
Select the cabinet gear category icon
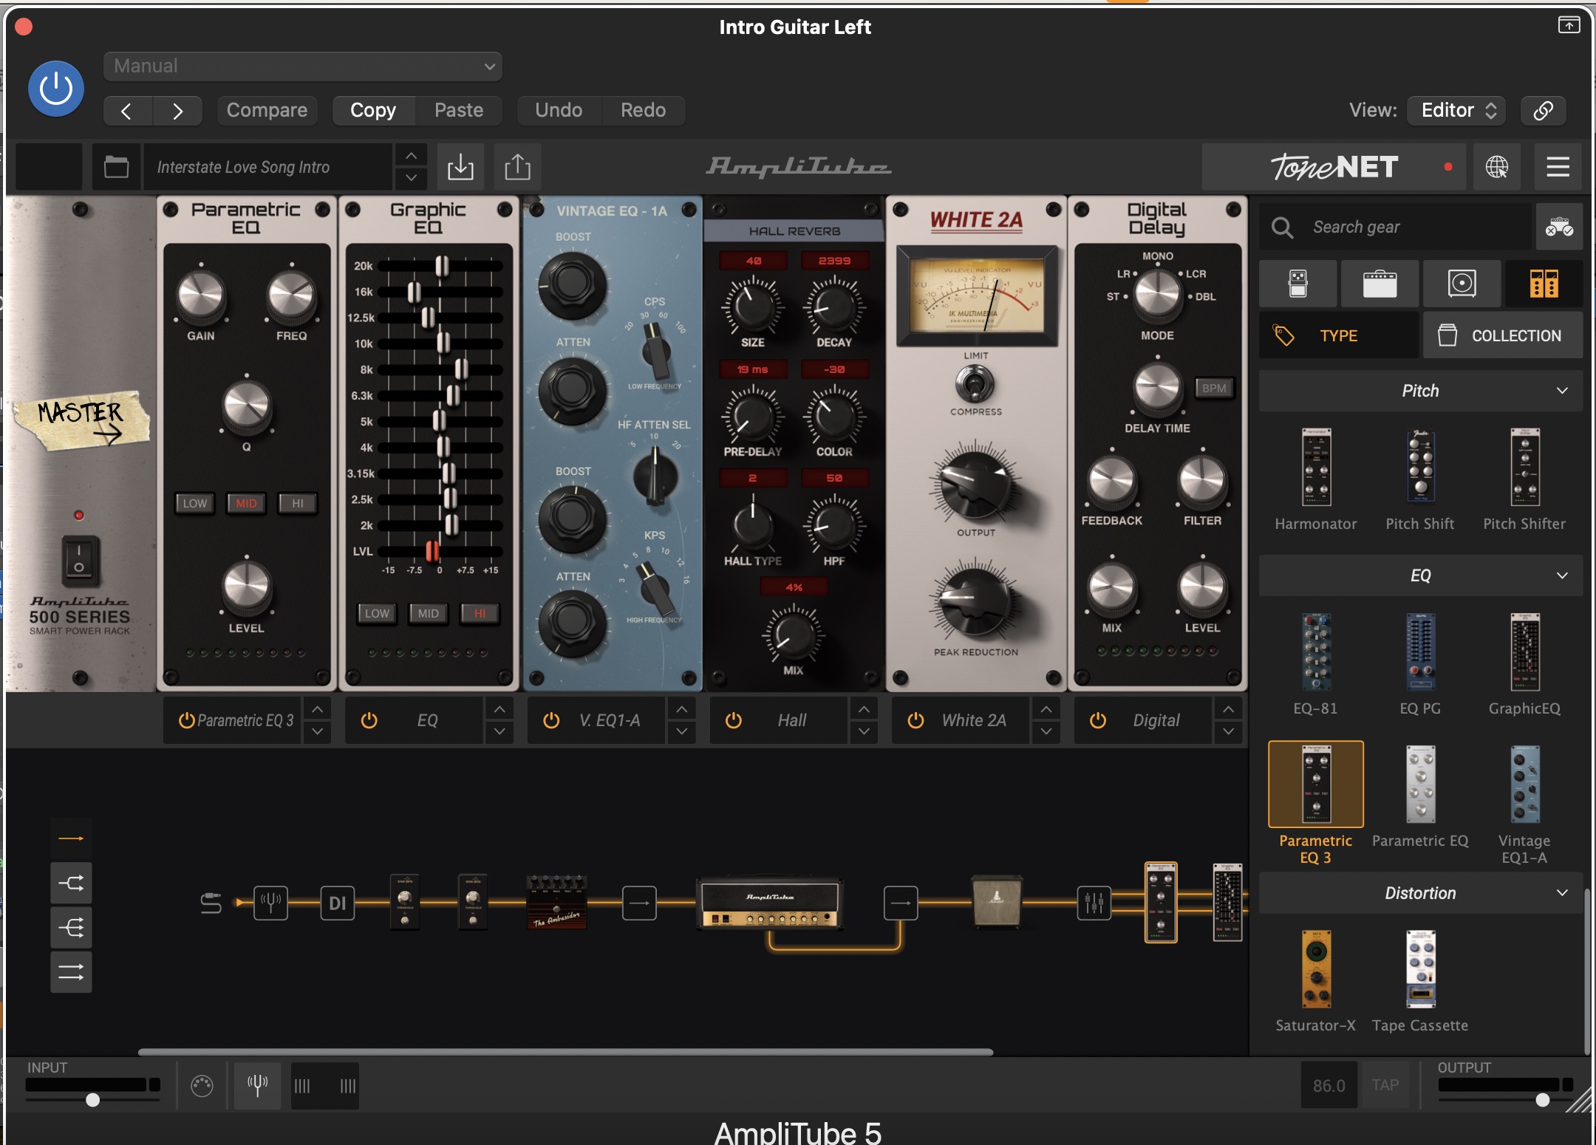click(1462, 283)
